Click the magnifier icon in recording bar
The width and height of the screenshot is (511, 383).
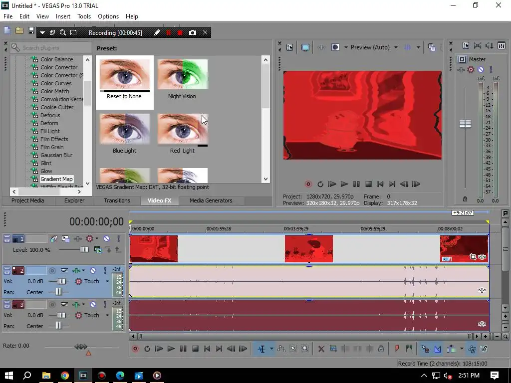pyautogui.click(x=63, y=32)
